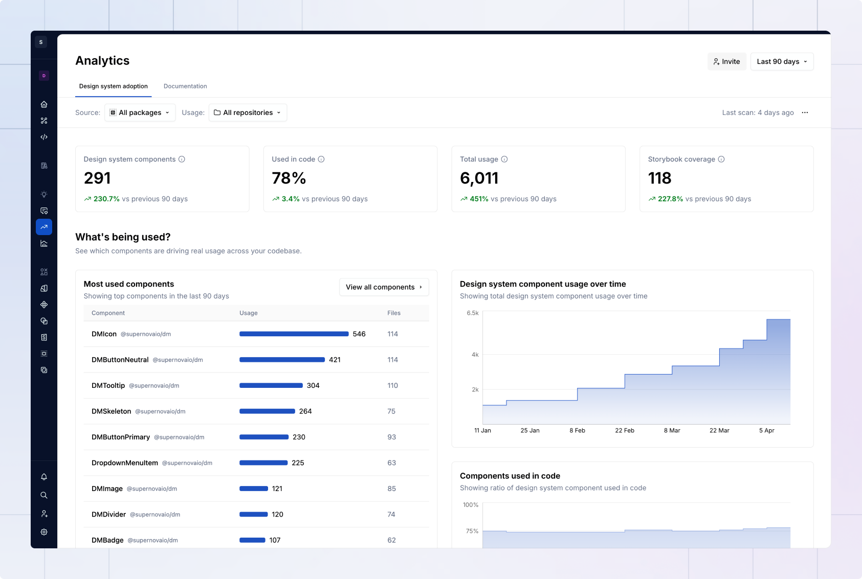Select the DMIcon component name

tap(104, 334)
